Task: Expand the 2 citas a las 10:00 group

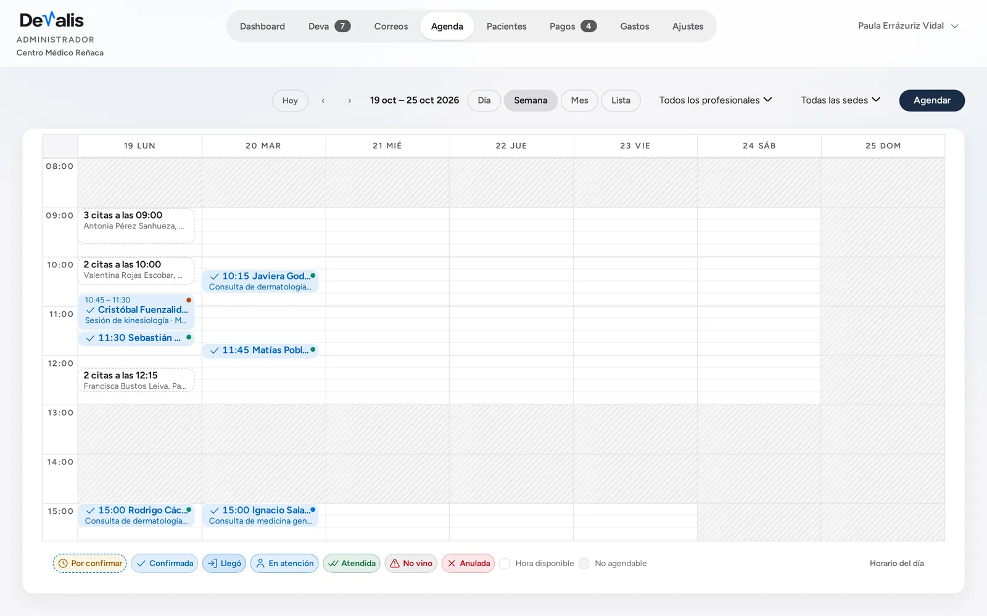Action: tap(136, 270)
